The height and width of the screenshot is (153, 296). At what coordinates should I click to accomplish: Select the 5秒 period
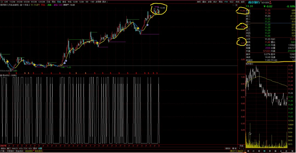click(x=87, y=2)
